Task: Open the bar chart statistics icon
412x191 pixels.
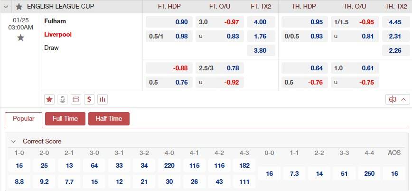Action: coord(103,99)
